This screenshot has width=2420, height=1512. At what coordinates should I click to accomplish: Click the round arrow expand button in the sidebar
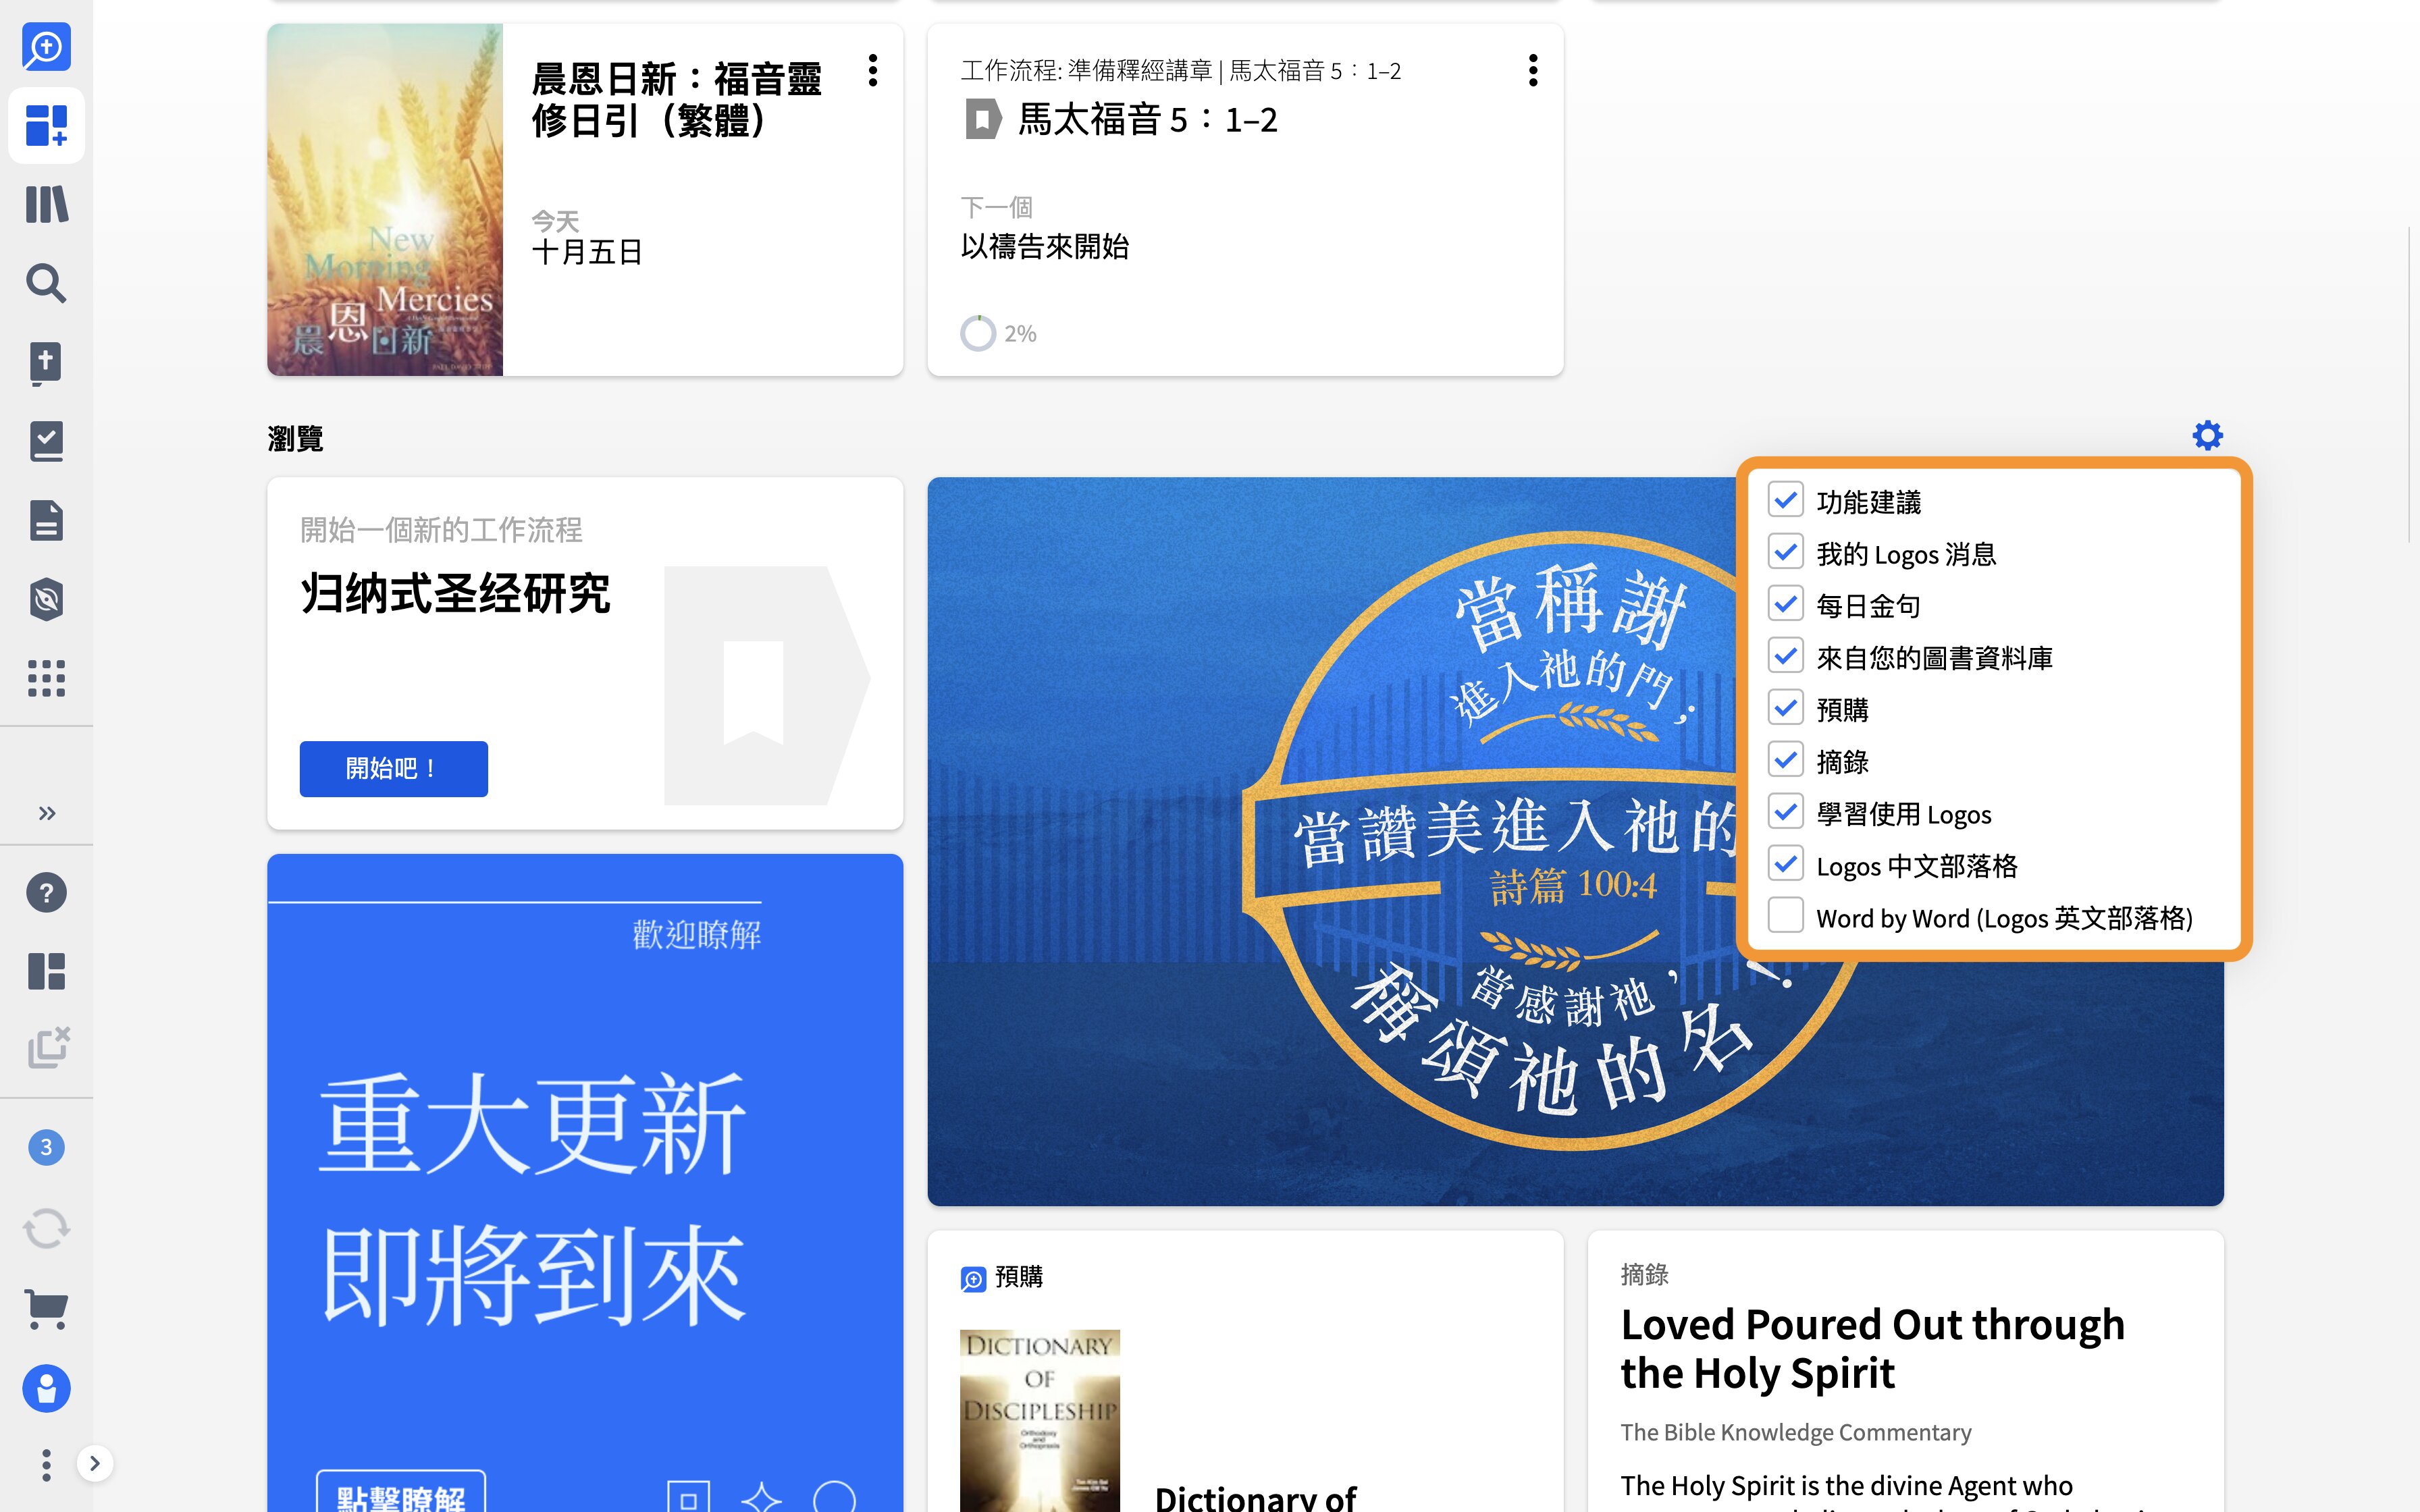[94, 1464]
